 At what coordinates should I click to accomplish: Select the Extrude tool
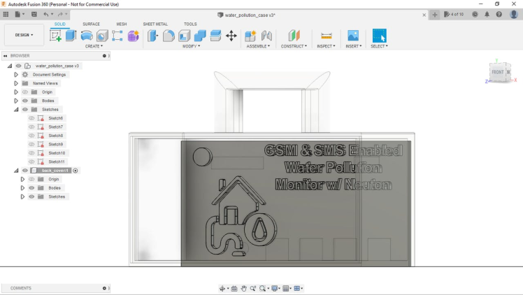click(x=71, y=36)
